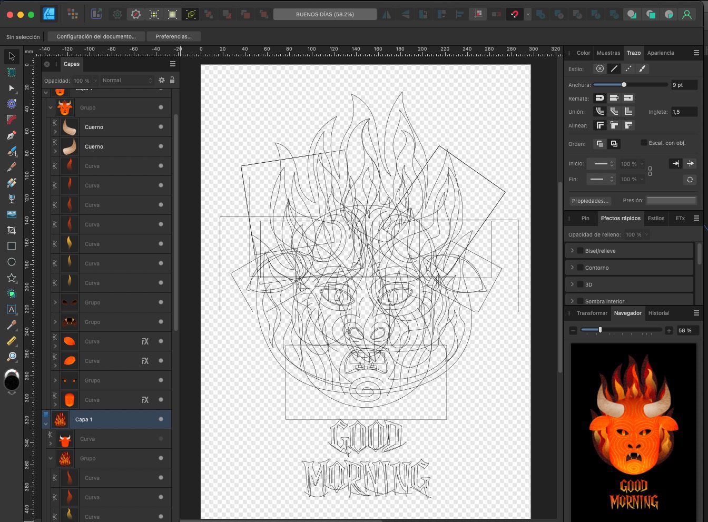
Task: Enable the Bisel/relieve effect checkbox
Action: click(x=580, y=251)
